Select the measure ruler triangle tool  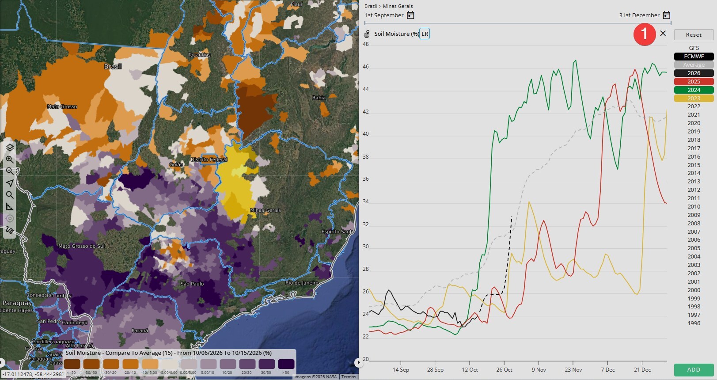coord(10,207)
